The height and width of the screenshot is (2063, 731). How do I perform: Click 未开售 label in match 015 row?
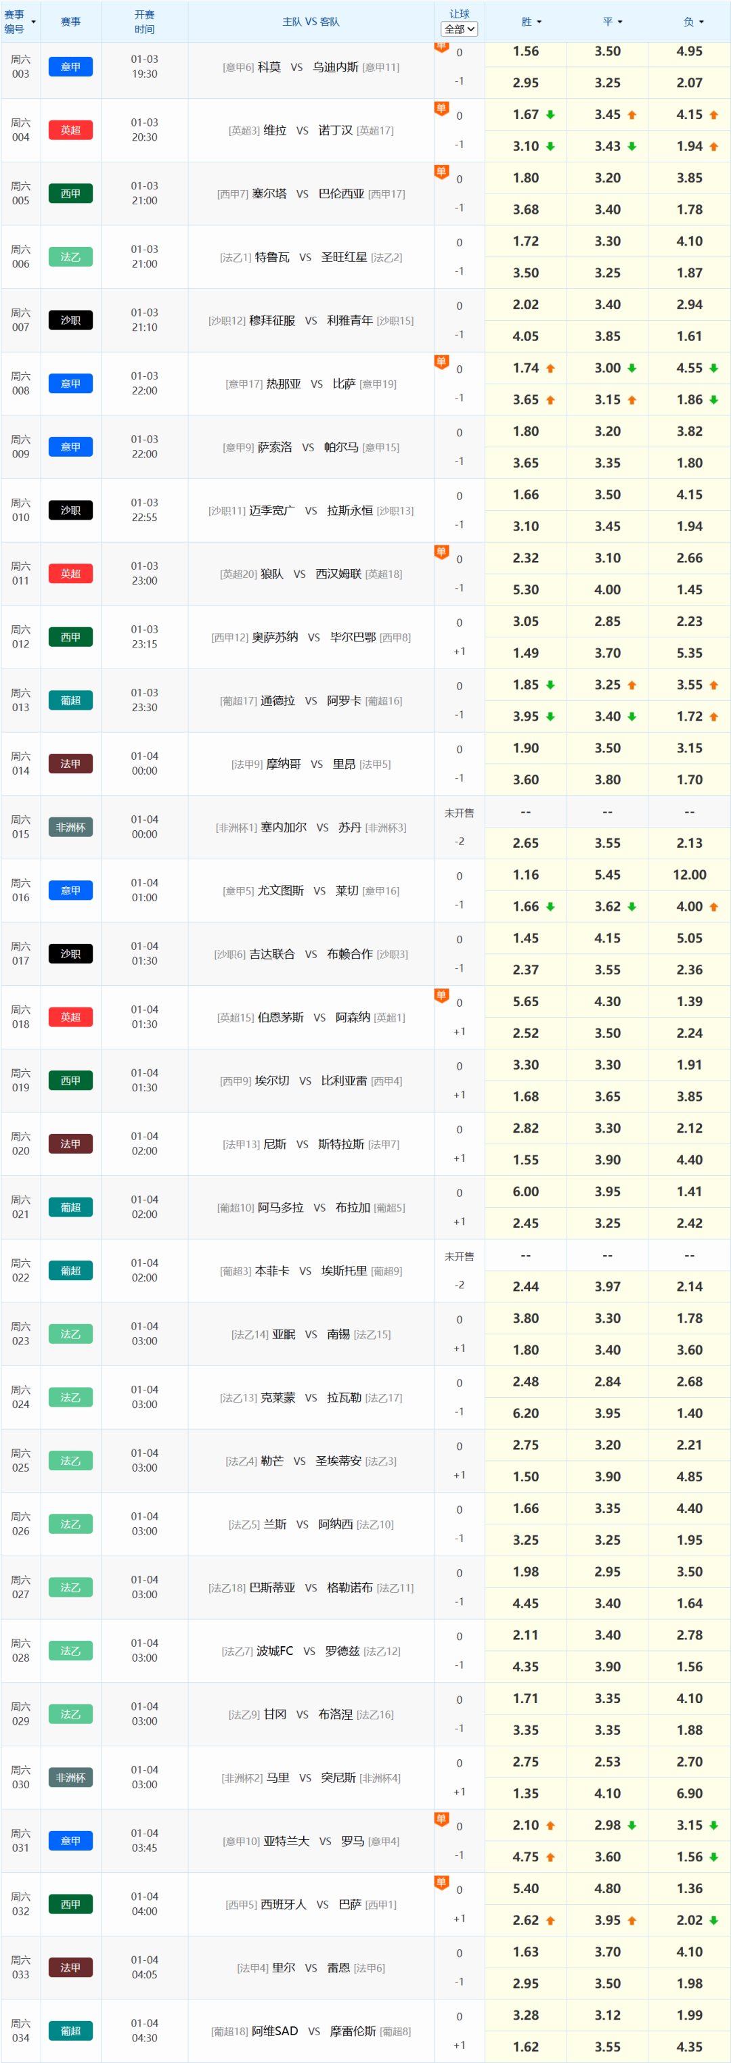tap(460, 813)
